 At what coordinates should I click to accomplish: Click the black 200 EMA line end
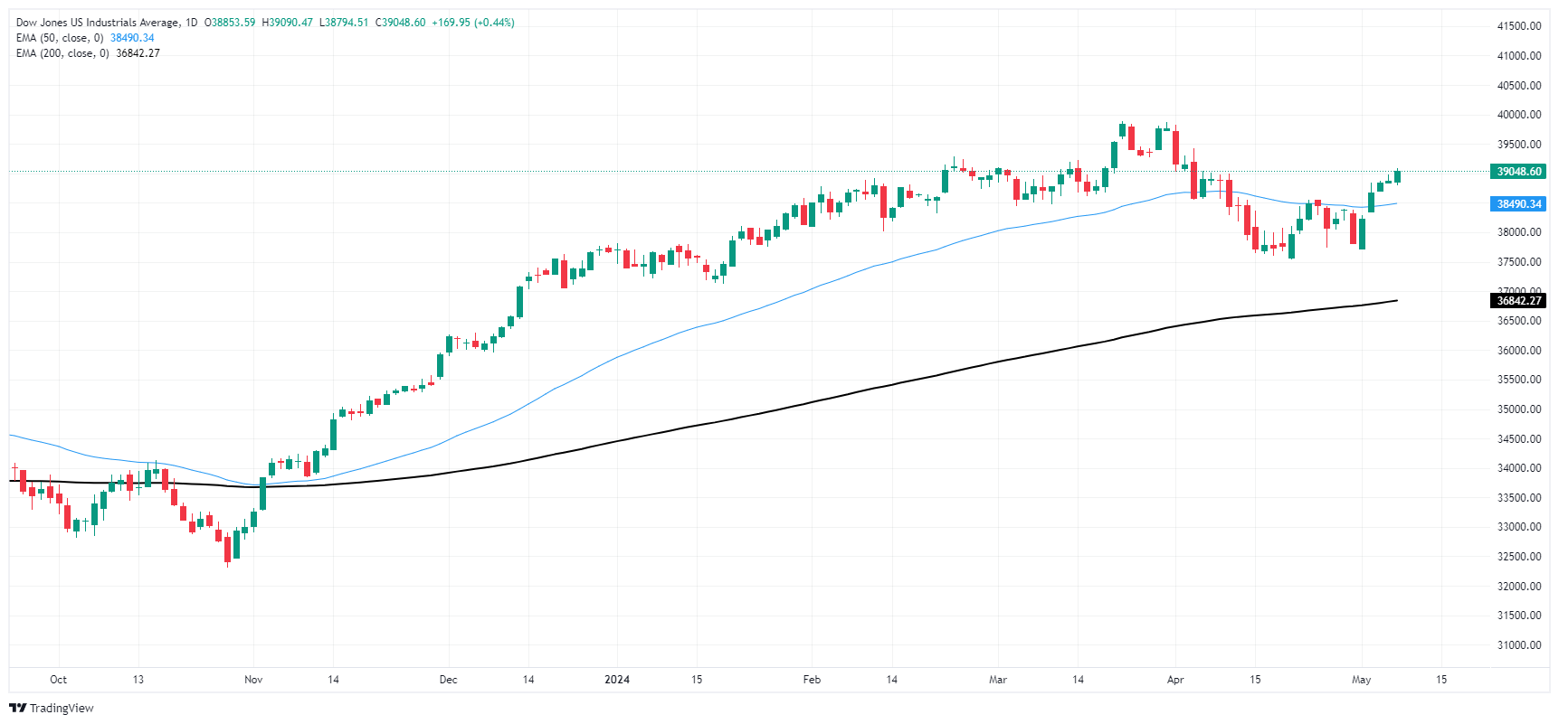pyautogui.click(x=1396, y=300)
